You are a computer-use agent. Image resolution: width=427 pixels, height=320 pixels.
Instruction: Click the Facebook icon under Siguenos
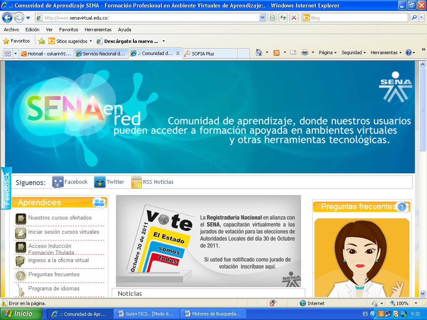58,182
